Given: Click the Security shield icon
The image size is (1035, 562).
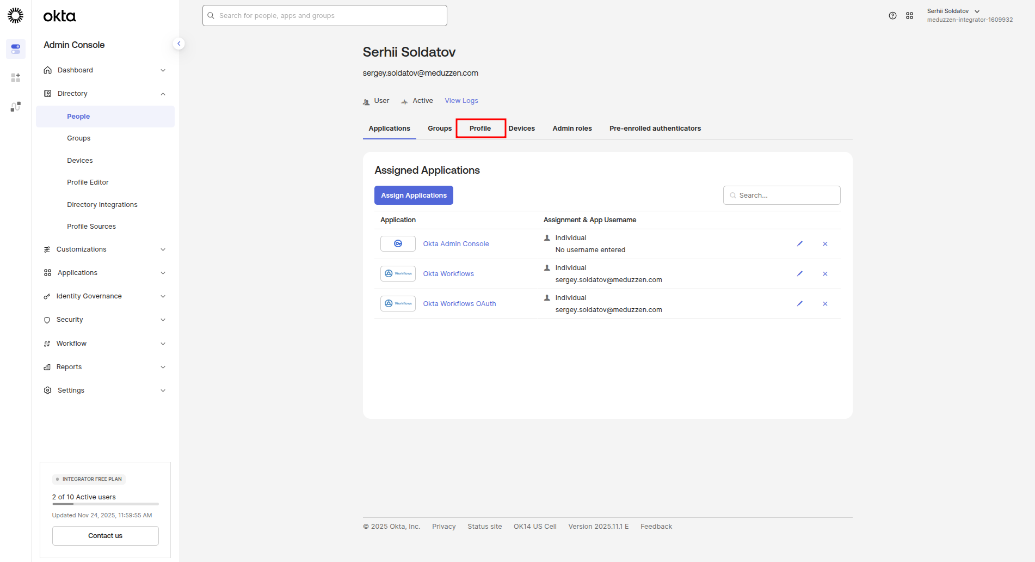Looking at the screenshot, I should (47, 320).
